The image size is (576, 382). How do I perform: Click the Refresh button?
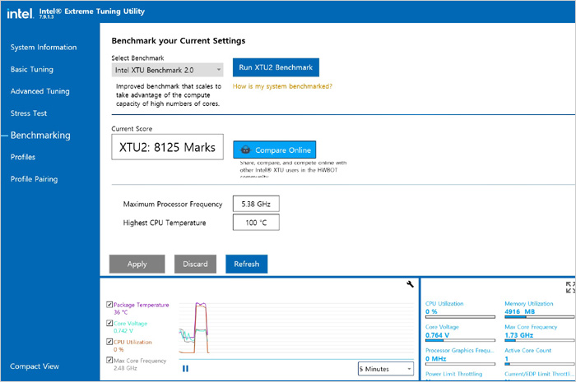tap(247, 264)
